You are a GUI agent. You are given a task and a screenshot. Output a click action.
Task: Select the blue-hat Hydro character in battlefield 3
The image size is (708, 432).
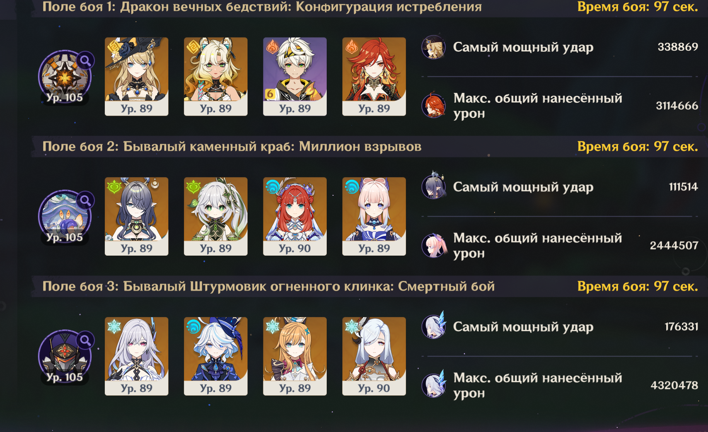[x=216, y=356]
